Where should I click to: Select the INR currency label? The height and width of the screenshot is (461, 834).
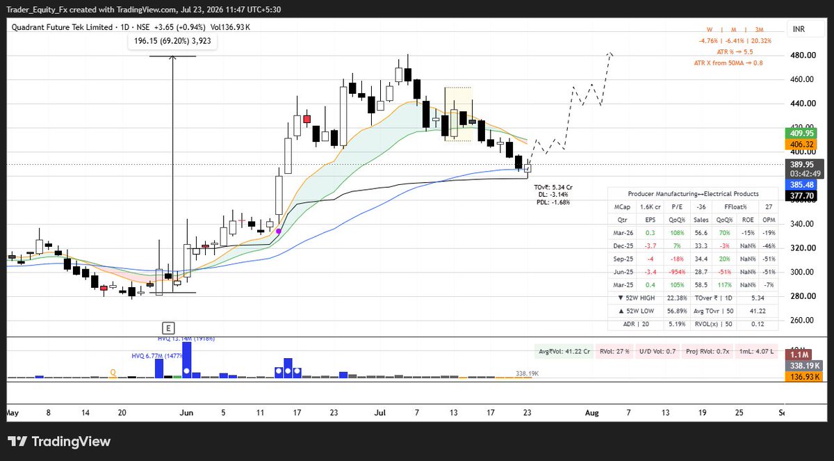tap(799, 29)
